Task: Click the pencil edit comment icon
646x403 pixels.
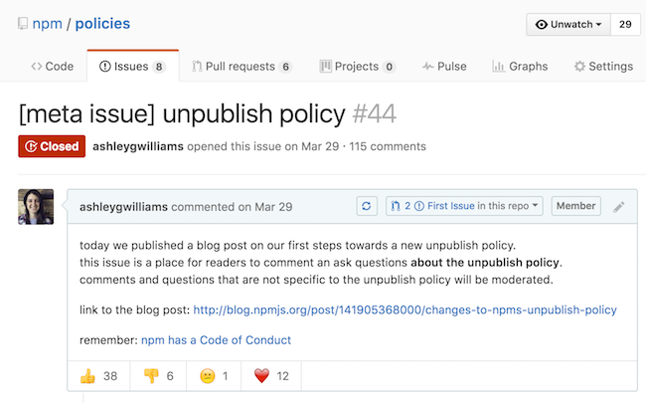Action: pyautogui.click(x=618, y=207)
